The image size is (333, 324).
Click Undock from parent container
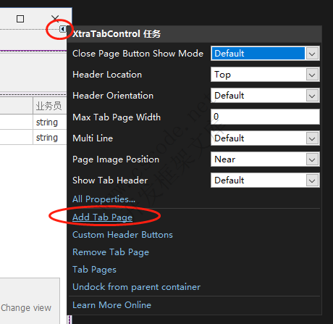(136, 287)
